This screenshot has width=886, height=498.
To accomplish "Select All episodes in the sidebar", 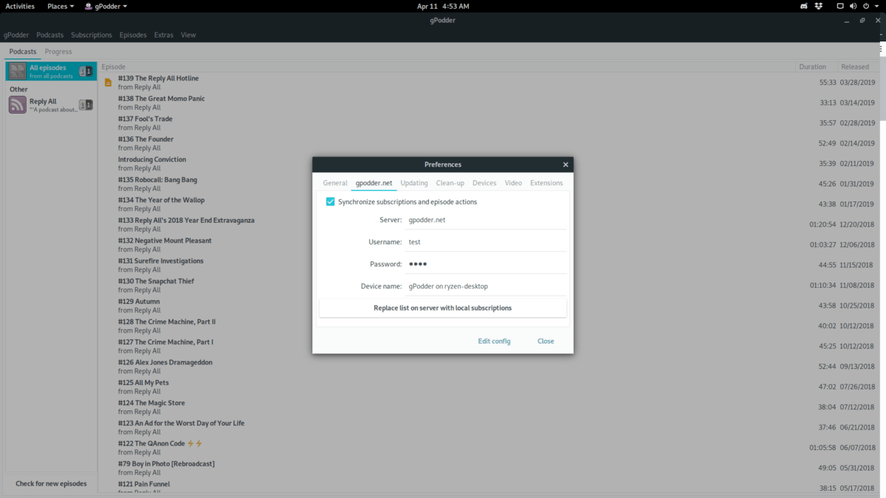I will tap(51, 71).
